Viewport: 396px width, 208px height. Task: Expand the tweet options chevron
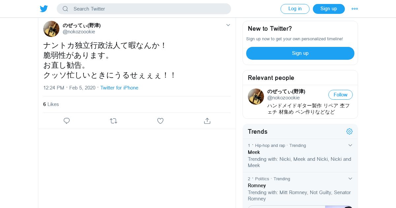(228, 25)
